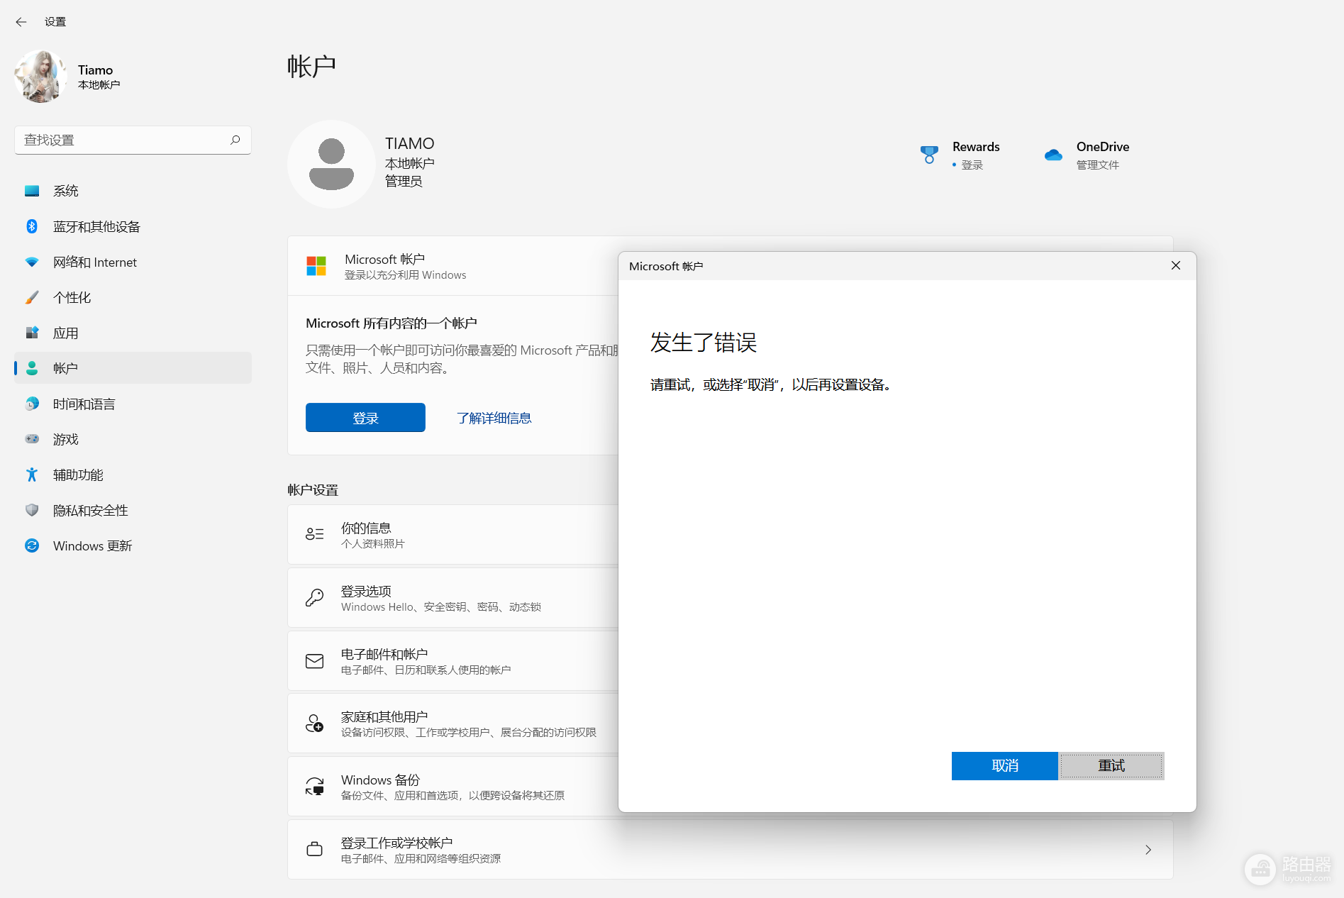Open 辅助功能 settings
The image size is (1344, 898).
(x=133, y=475)
